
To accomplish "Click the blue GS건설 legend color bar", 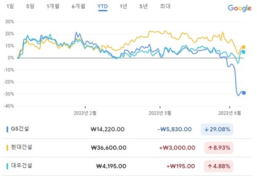I will pos(7,129).
